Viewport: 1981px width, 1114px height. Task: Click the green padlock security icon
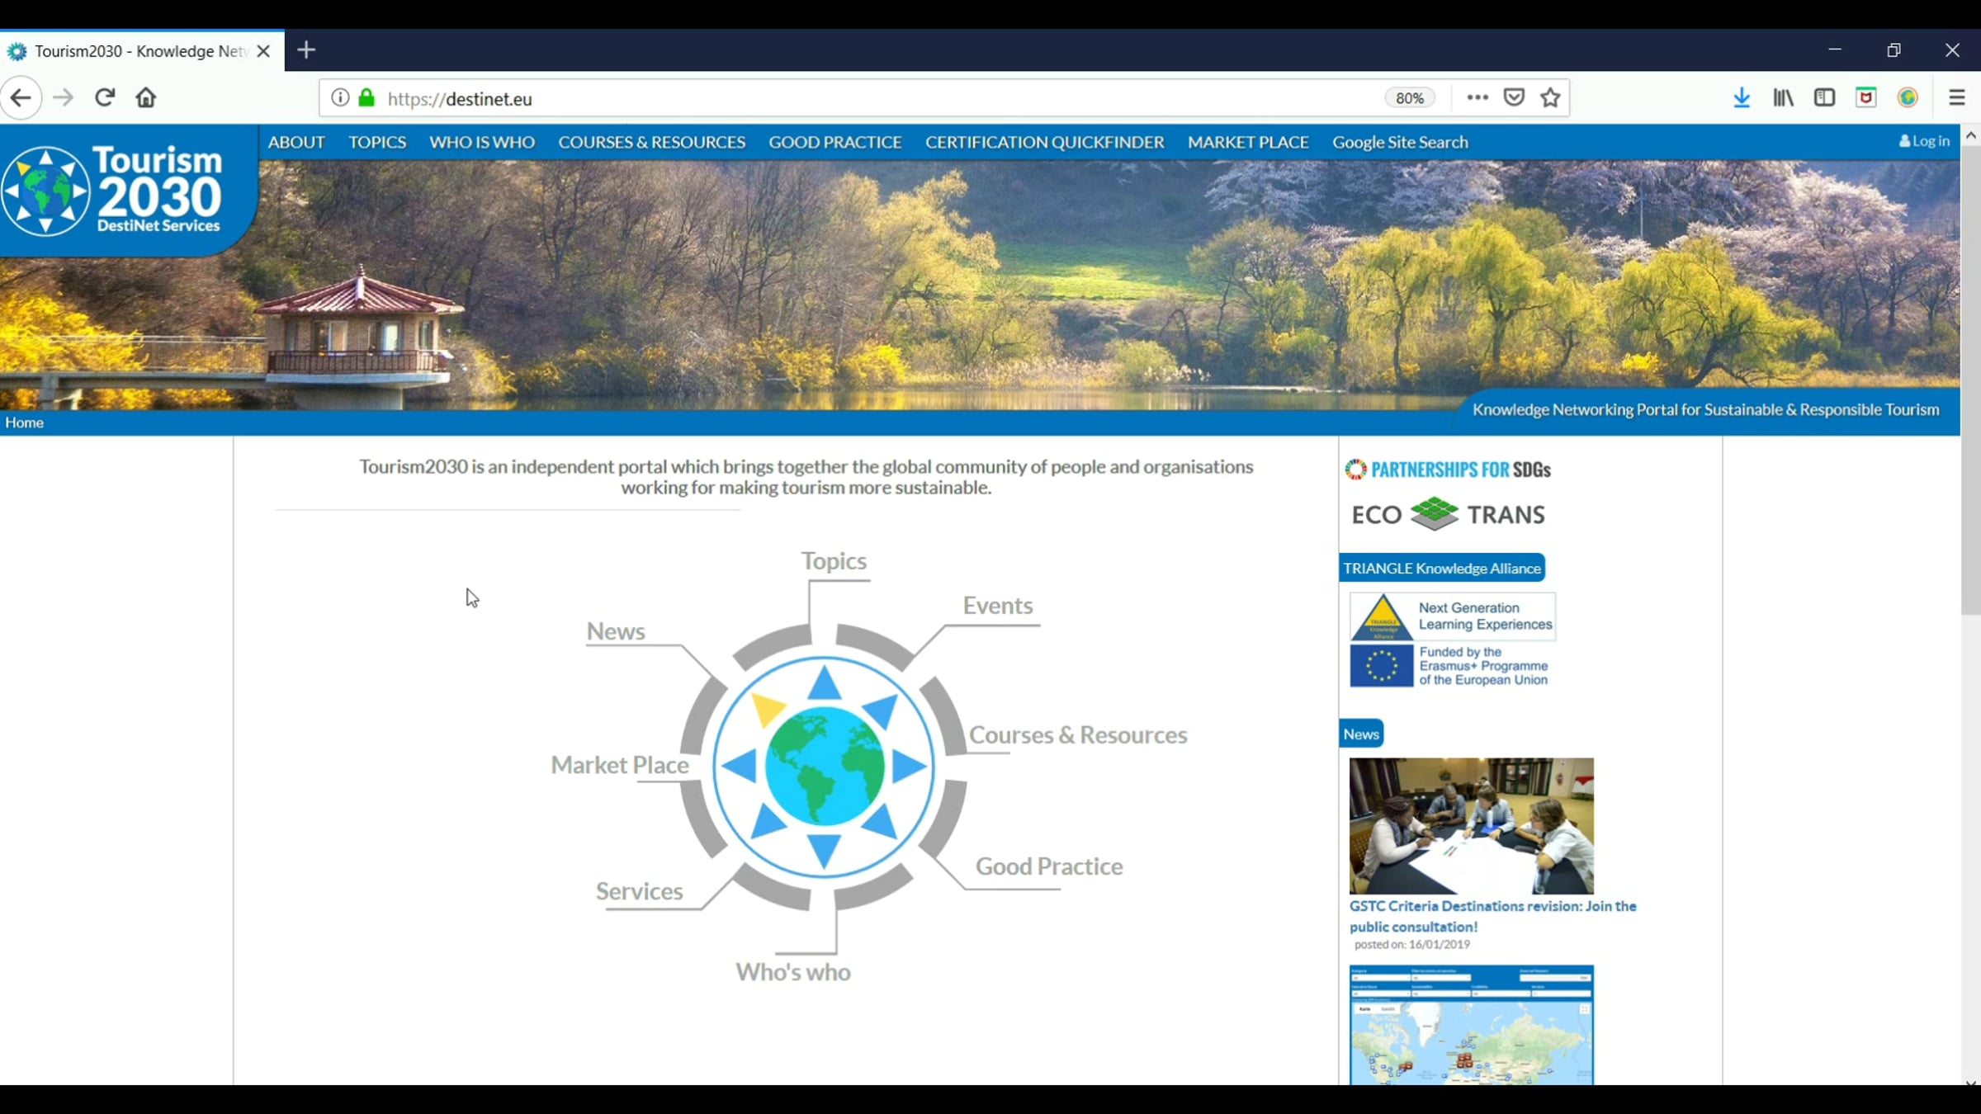tap(366, 98)
